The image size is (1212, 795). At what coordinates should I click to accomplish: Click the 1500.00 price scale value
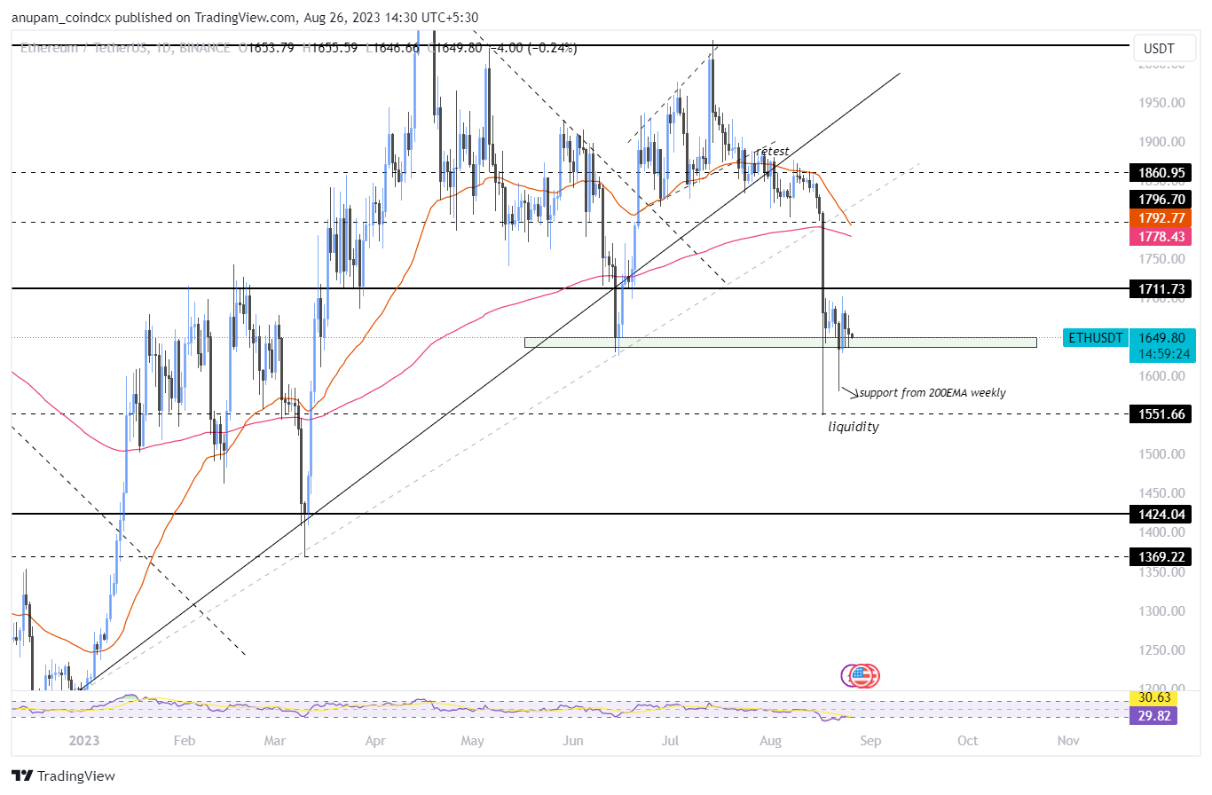tap(1161, 454)
